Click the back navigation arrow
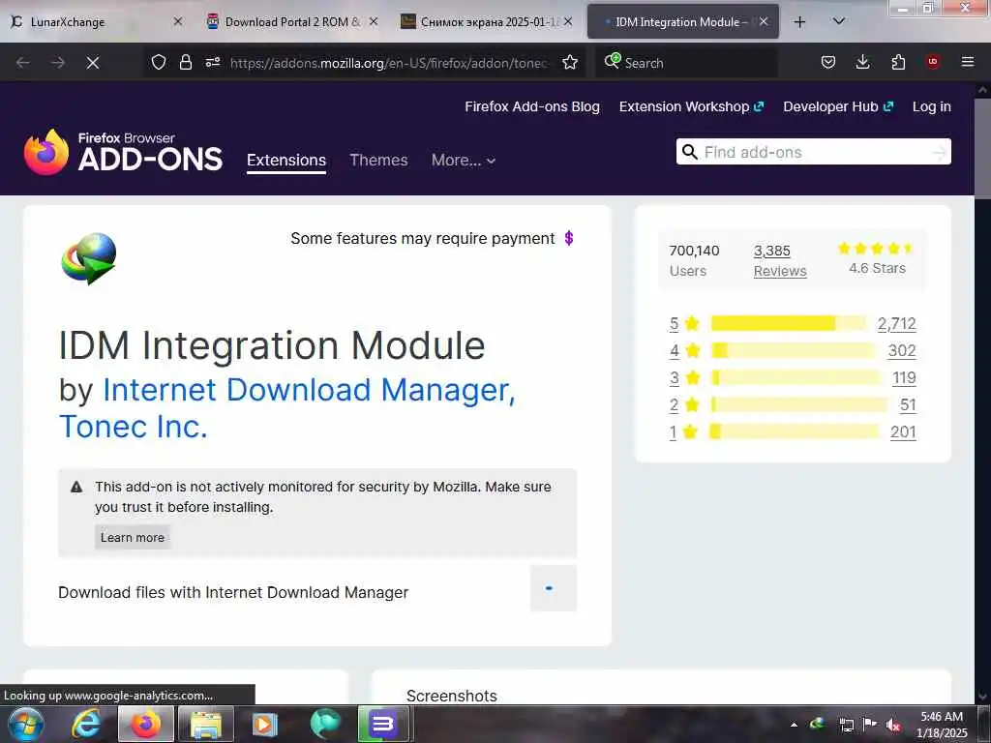This screenshot has width=991, height=743. pos(23,63)
